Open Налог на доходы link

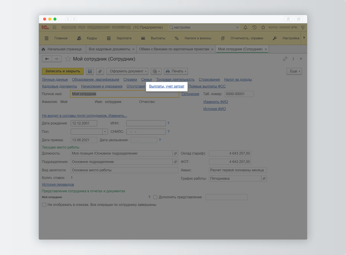238,80
